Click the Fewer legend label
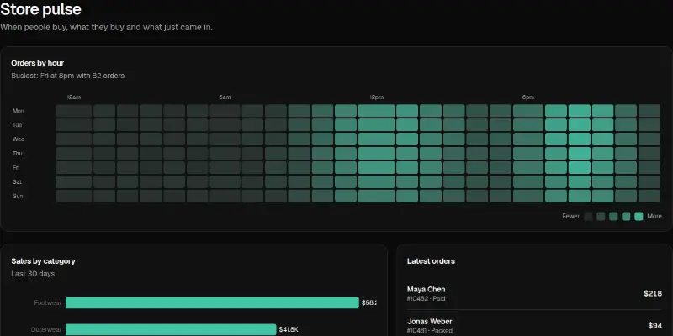The image size is (673, 336). point(571,217)
